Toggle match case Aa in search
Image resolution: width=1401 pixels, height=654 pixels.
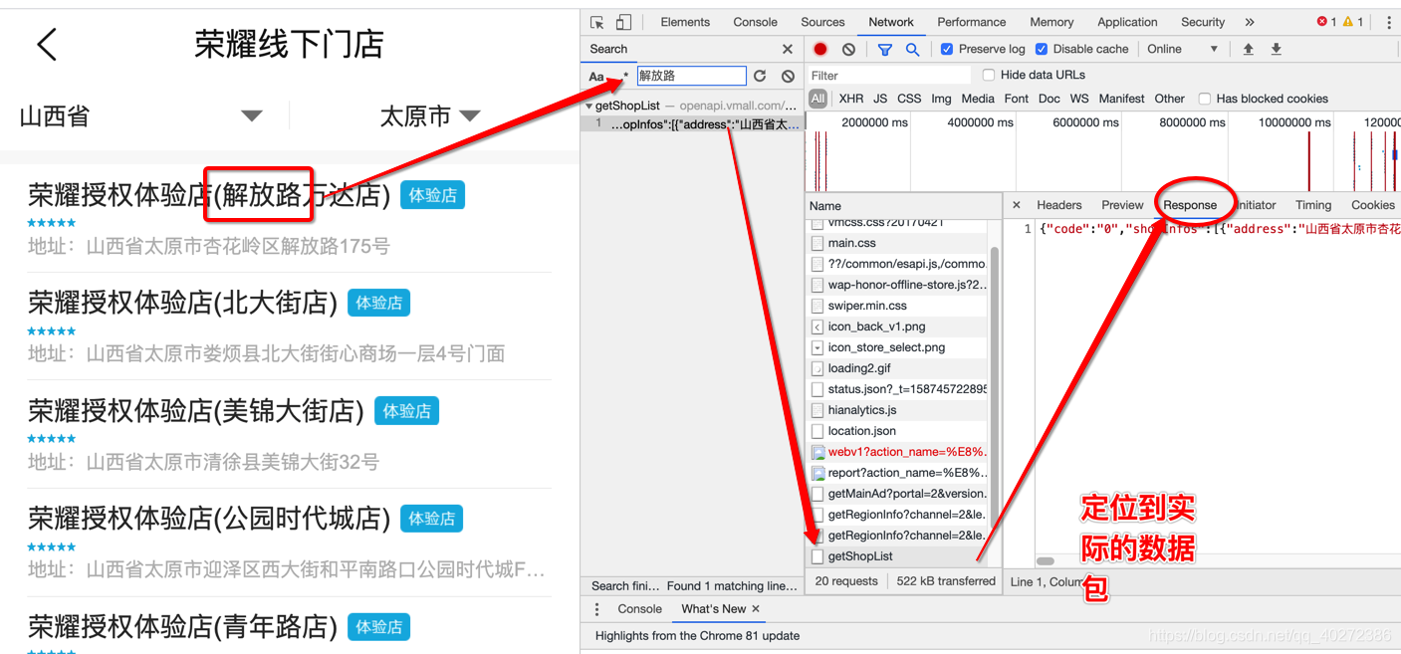pyautogui.click(x=596, y=77)
